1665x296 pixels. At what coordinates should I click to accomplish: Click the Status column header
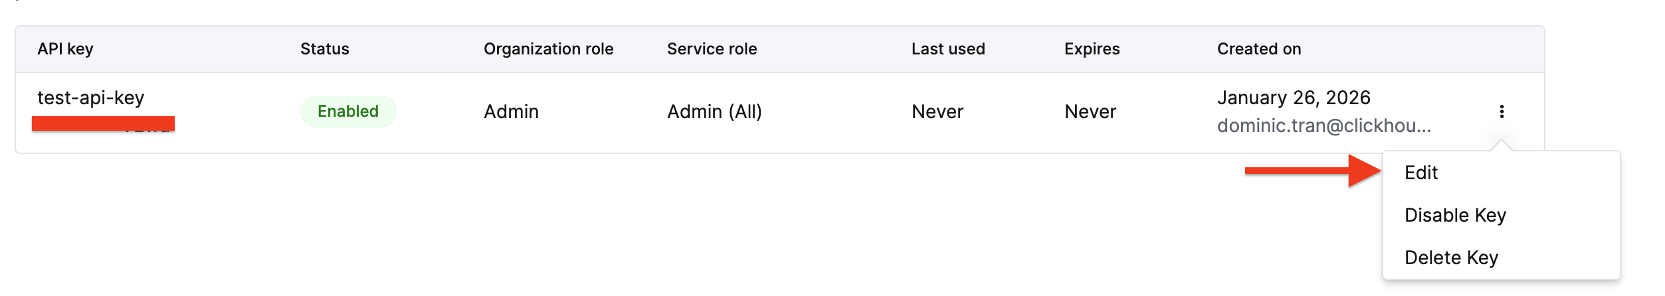coord(324,49)
